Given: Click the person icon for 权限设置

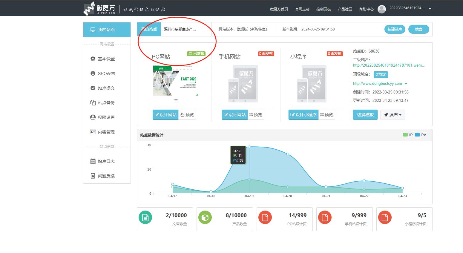Looking at the screenshot, I should pyautogui.click(x=93, y=117).
